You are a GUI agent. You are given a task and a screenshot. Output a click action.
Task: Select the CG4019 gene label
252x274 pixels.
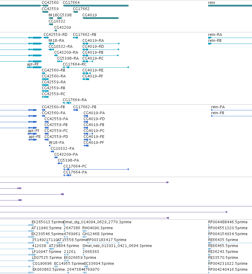point(89,15)
